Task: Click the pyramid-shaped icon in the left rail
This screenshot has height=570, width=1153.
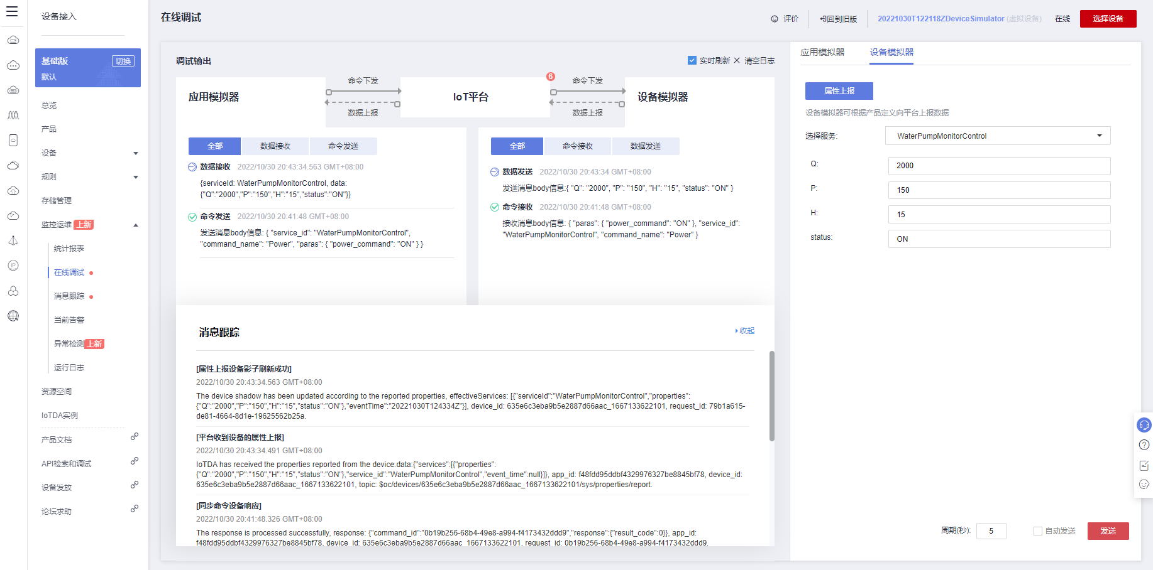Action: click(13, 240)
